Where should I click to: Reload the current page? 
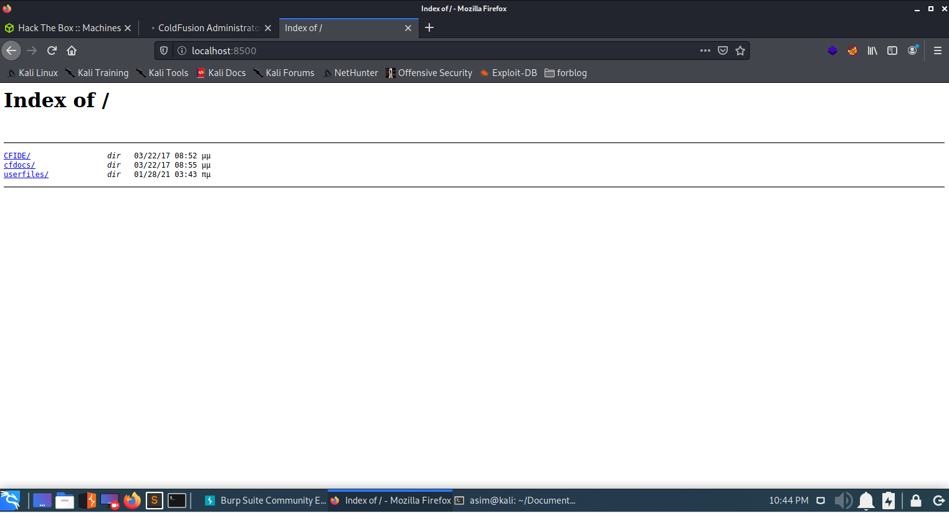coord(52,50)
